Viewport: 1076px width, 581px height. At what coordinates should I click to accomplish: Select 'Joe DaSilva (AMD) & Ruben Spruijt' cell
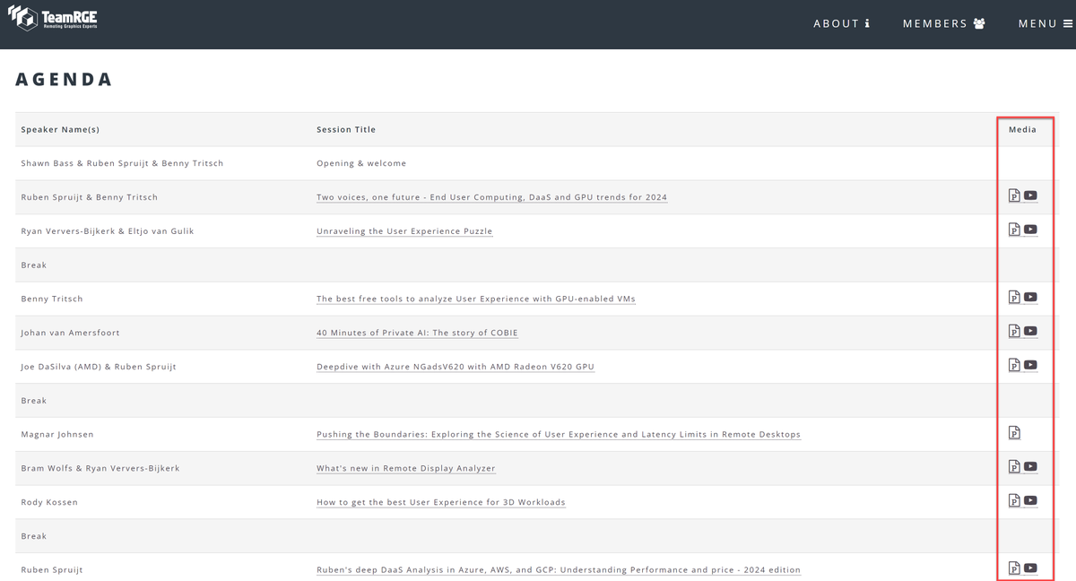(99, 367)
